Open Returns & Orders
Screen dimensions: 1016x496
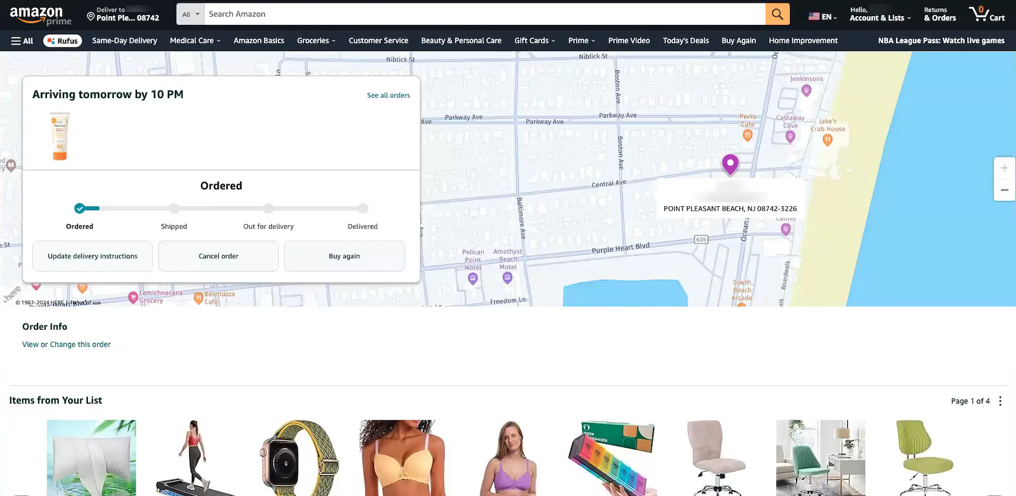tap(940, 14)
